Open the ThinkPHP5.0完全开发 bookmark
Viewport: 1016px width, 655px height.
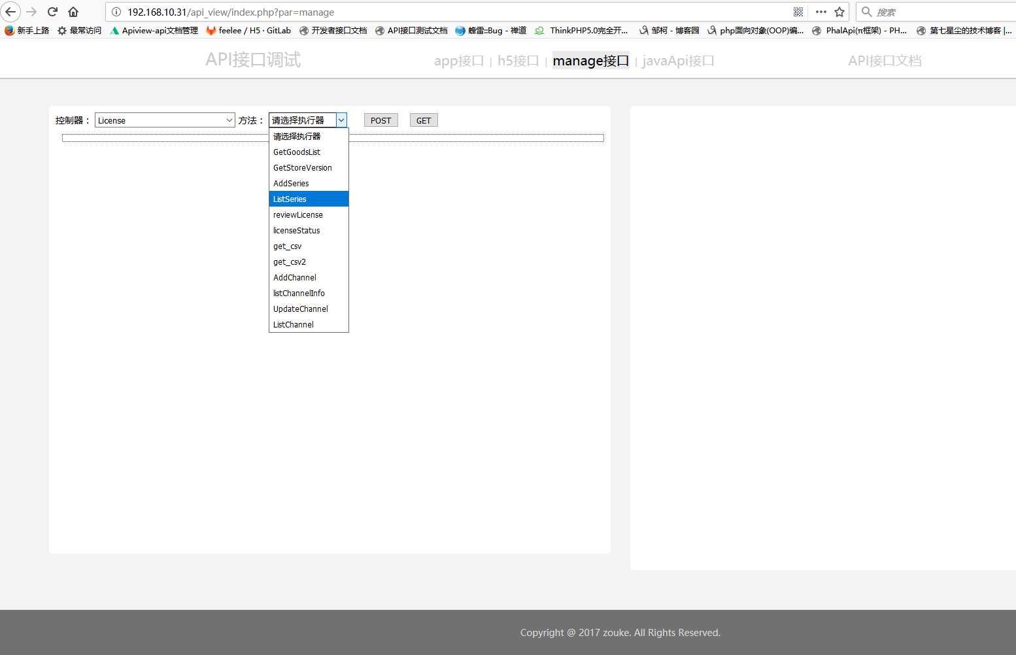point(582,30)
